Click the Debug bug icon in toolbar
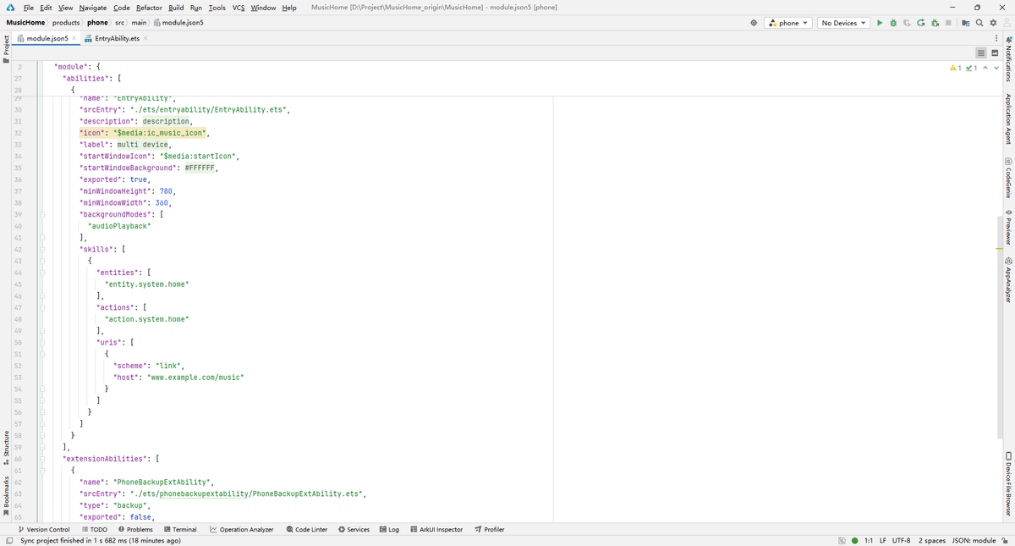This screenshot has height=546, width=1015. [893, 23]
